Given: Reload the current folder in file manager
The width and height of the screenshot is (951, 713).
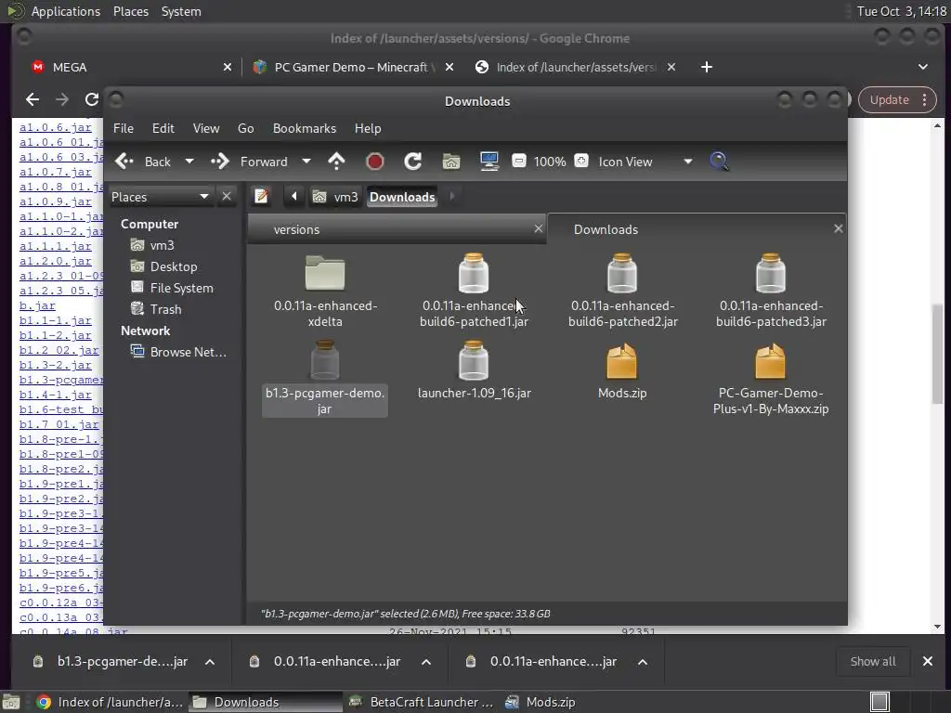Looking at the screenshot, I should pyautogui.click(x=413, y=162).
